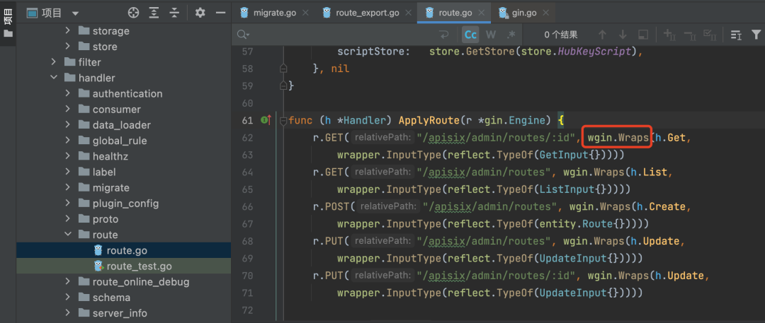This screenshot has width=765, height=323.
Task: Close the route.go tab
Action: [482, 13]
